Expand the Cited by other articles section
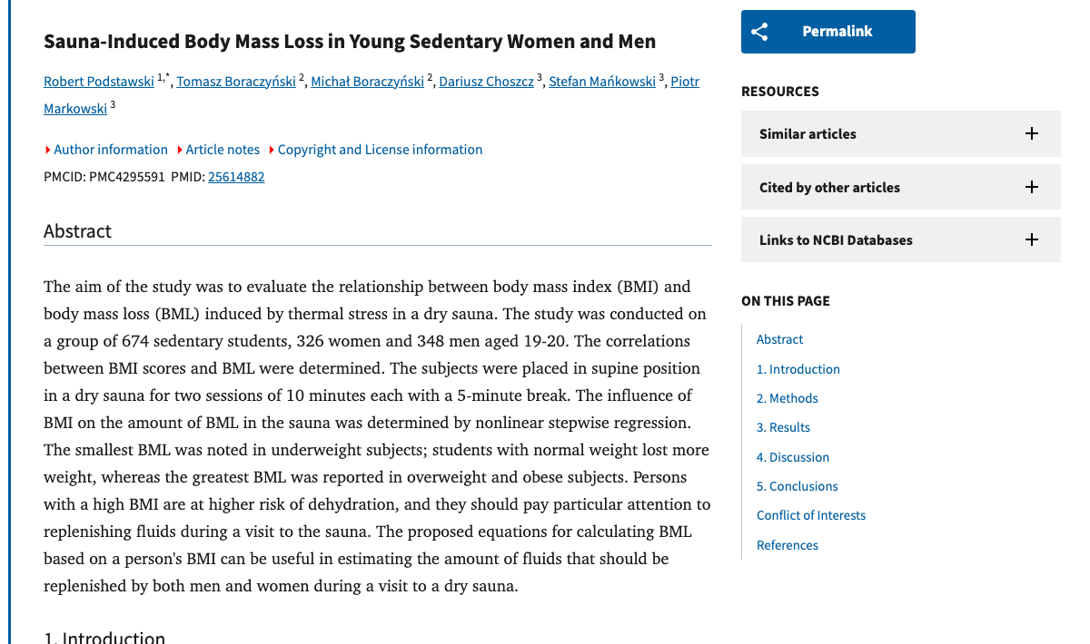Screen dimensions: 1090x644 [899, 187]
